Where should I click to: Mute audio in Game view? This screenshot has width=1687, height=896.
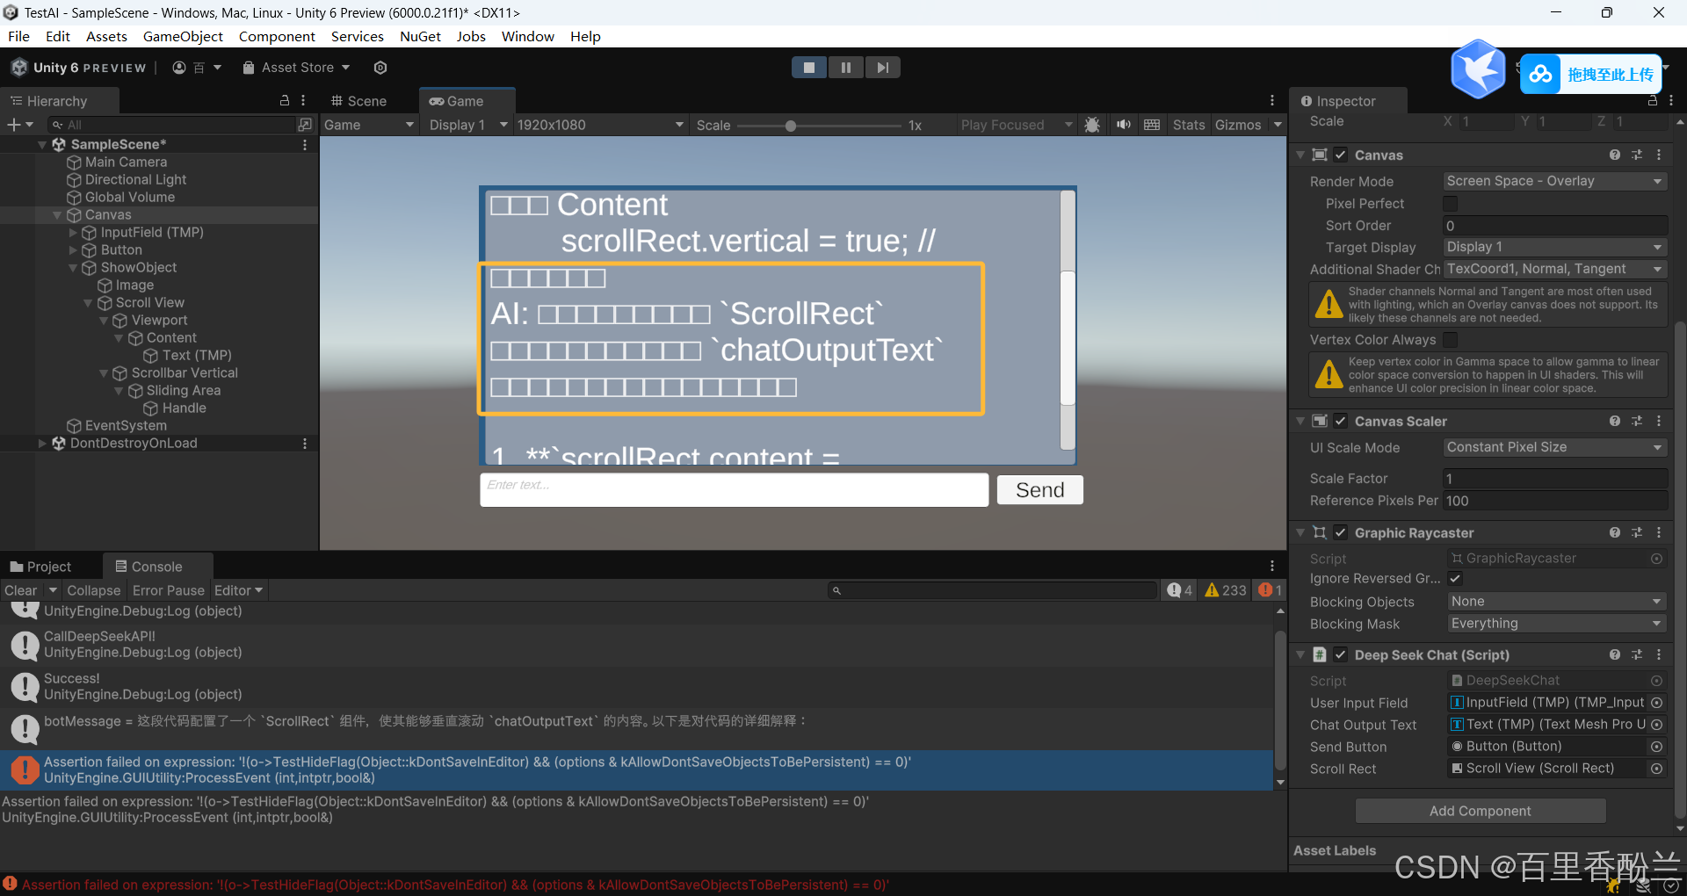1123,125
